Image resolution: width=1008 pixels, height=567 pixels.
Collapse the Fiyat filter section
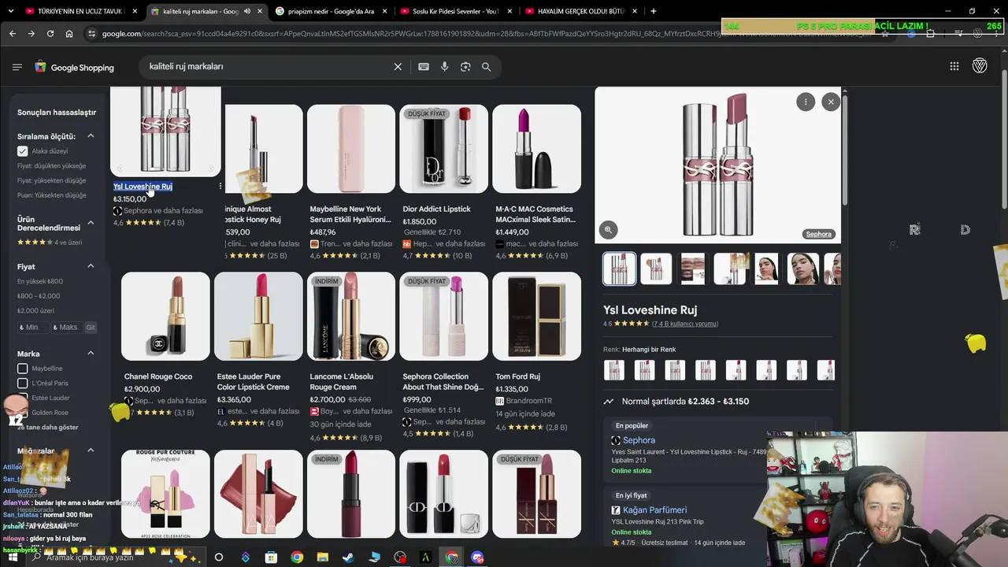coord(91,266)
